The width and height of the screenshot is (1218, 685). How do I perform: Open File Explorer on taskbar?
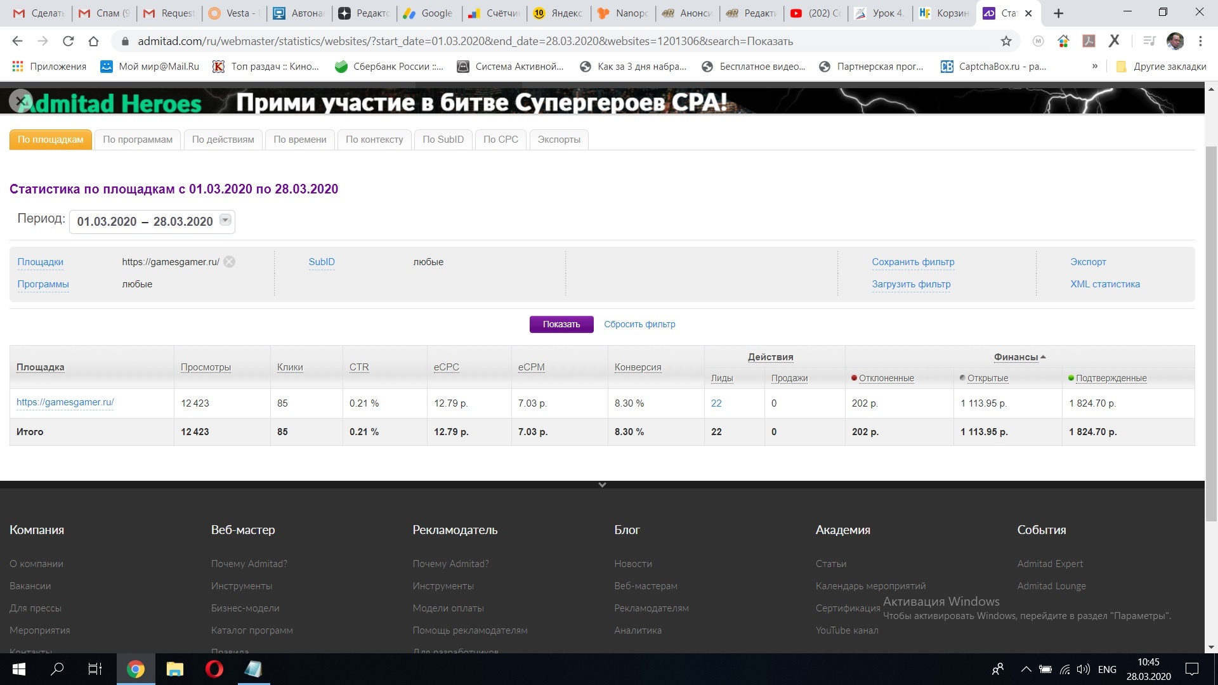174,669
